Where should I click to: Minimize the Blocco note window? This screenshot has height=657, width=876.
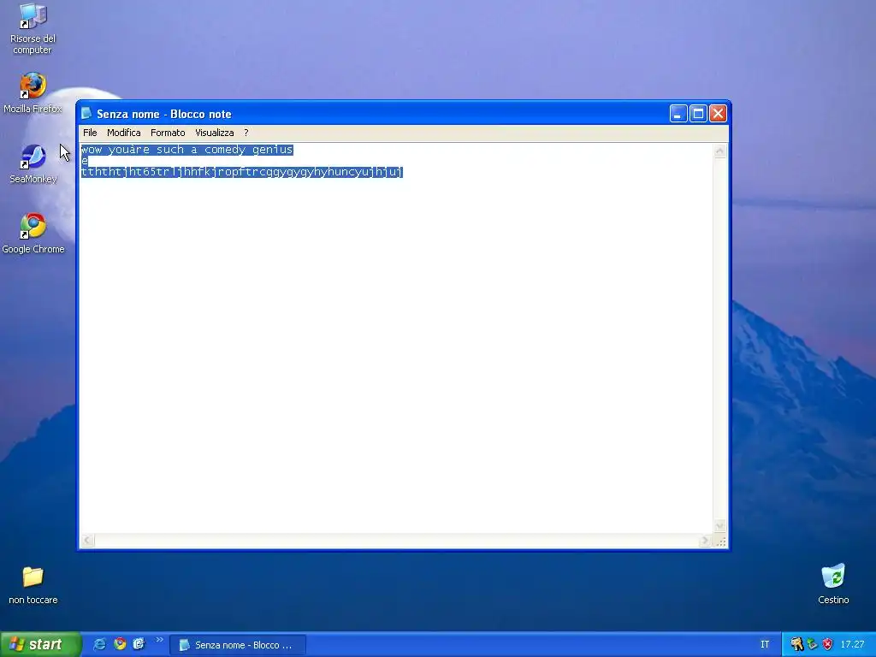(678, 114)
